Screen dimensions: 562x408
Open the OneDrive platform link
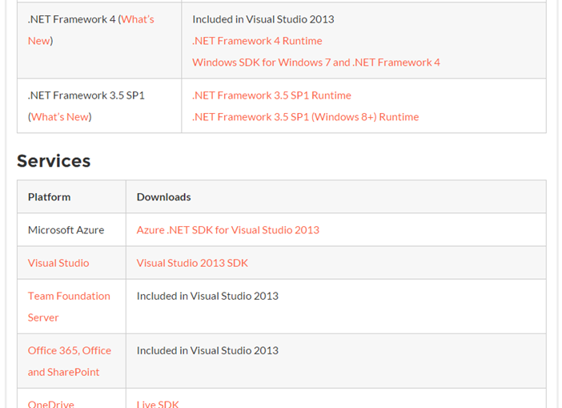(x=51, y=404)
